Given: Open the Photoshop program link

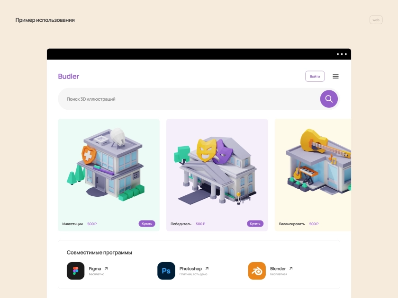Looking at the screenshot, I should point(190,269).
